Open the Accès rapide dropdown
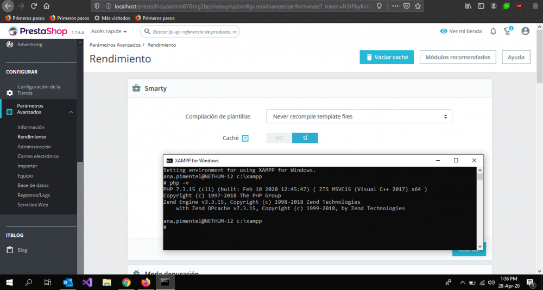Viewport: 543px width, 290px height. coord(109,31)
